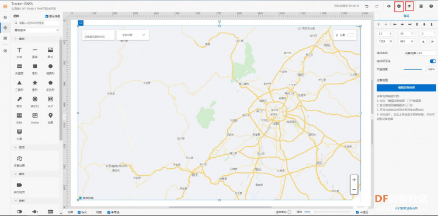The image size is (438, 216).
Task: Toggle the reference lines checkbox in bottom bar
Action: click(109, 212)
